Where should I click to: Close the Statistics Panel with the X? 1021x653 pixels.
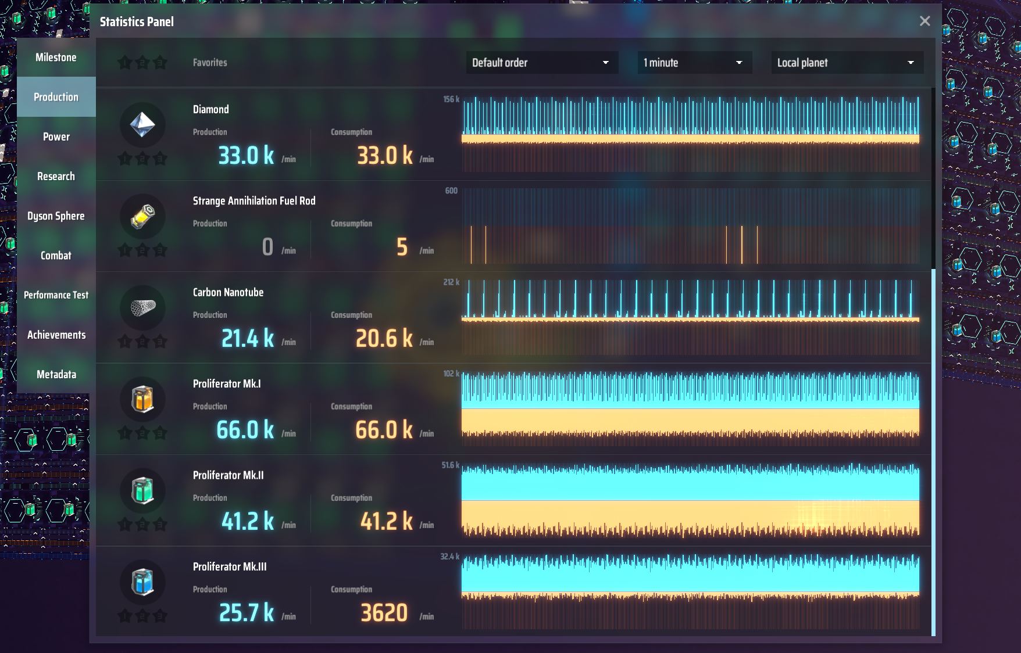click(924, 21)
